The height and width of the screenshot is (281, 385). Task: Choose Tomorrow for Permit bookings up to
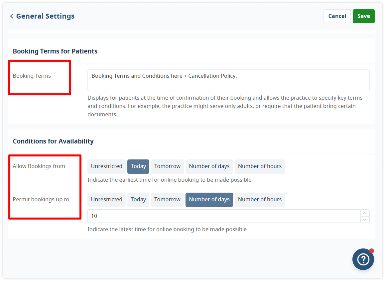point(167,200)
